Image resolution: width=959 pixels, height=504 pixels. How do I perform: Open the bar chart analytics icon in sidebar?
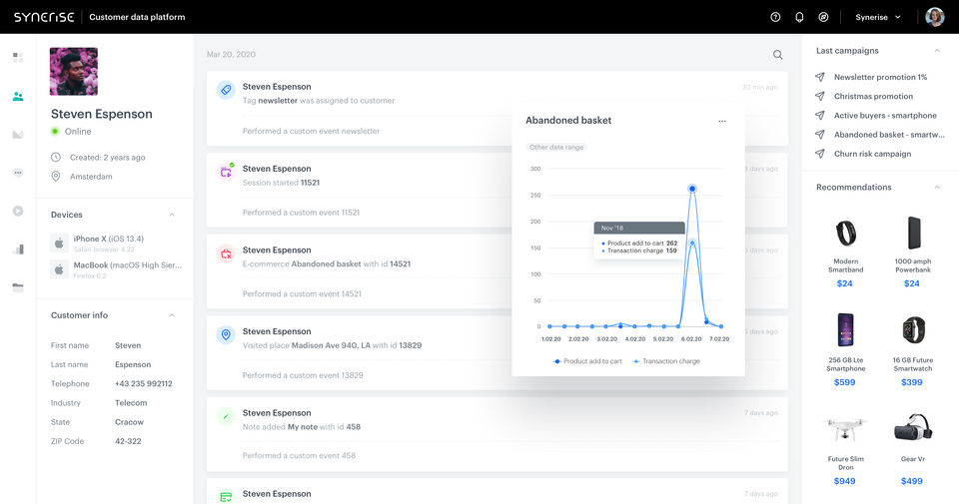pyautogui.click(x=18, y=250)
